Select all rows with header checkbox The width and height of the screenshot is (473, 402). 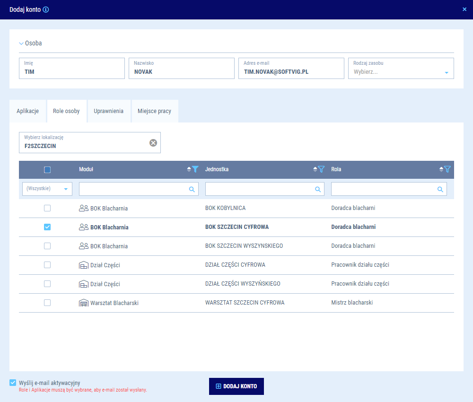(47, 170)
